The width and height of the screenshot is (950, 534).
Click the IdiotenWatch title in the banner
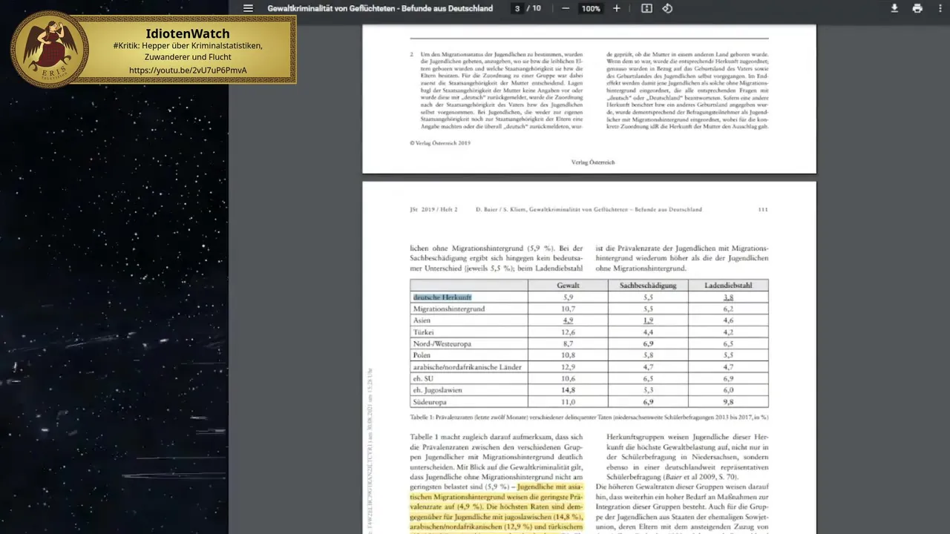[x=188, y=34]
